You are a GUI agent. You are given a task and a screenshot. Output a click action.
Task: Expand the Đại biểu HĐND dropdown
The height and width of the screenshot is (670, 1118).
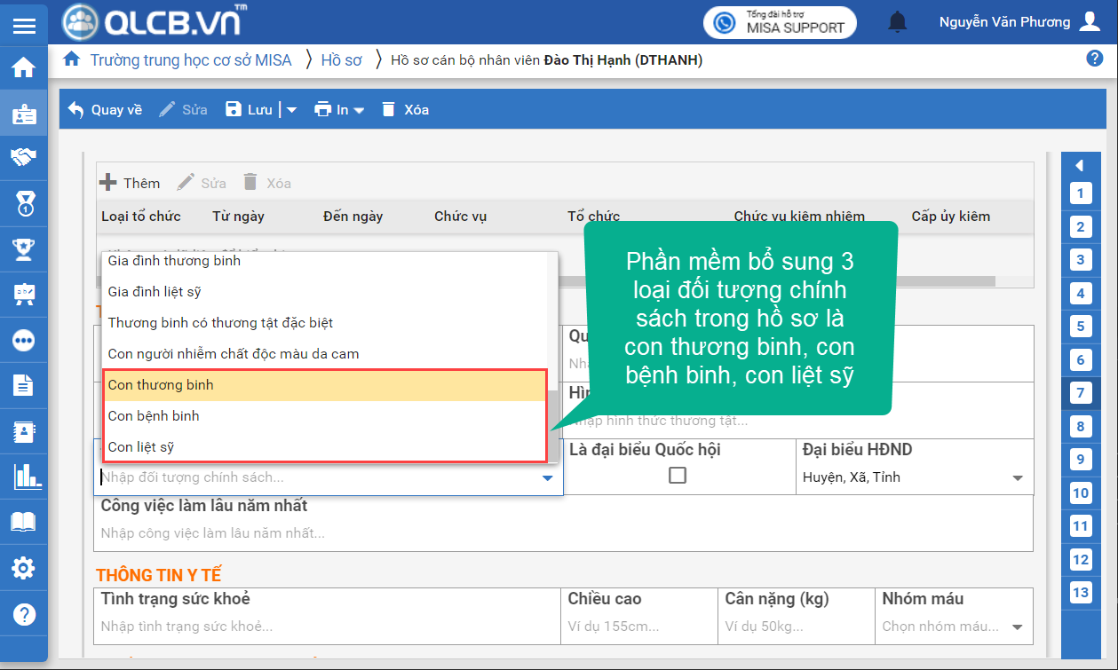click(x=1018, y=478)
